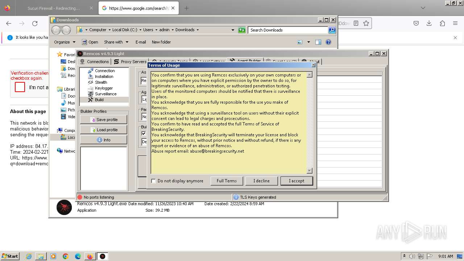Check 'Do not display anymore' box
The width and height of the screenshot is (464, 261).
[154, 181]
